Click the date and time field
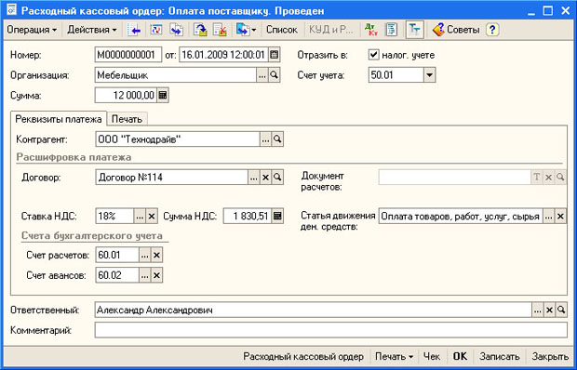 pos(223,55)
